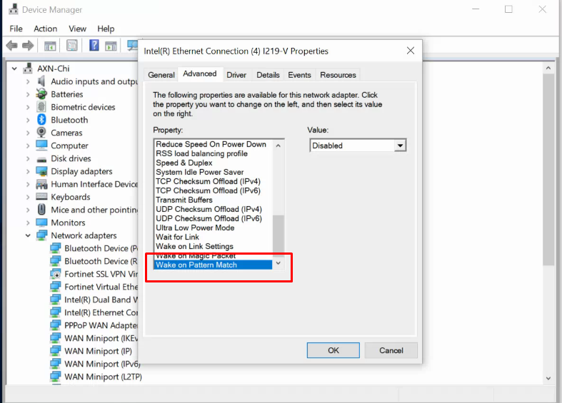Select Speed & Duplex property
The image size is (562, 403).
214,163
